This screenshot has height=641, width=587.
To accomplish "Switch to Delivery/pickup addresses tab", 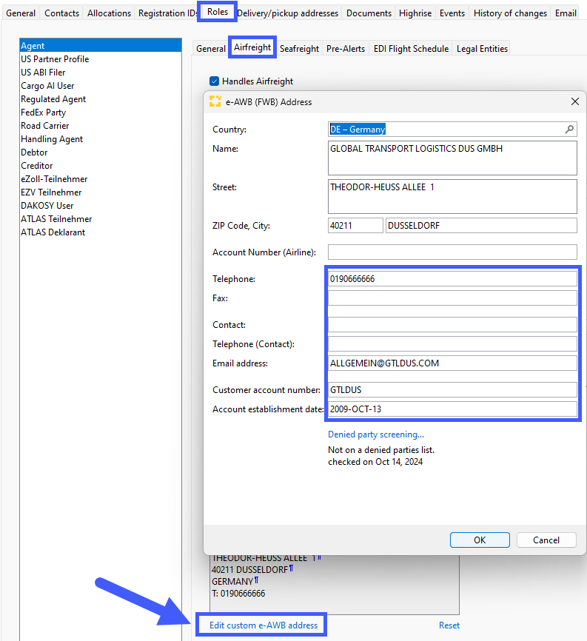I will [288, 13].
